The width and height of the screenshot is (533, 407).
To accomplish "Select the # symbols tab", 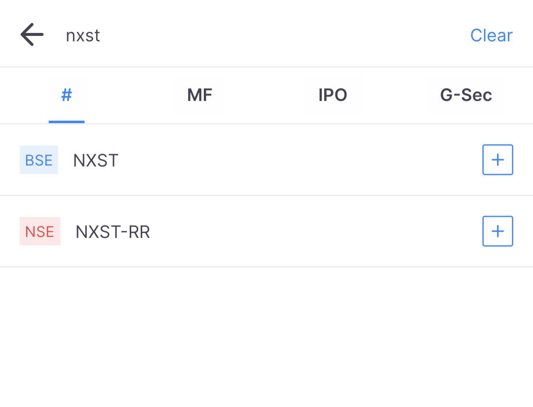I will [x=67, y=95].
